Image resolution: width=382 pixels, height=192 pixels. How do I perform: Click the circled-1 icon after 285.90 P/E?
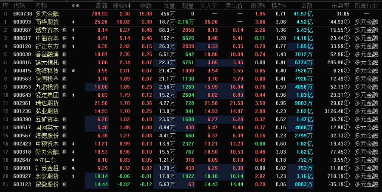click(x=347, y=62)
